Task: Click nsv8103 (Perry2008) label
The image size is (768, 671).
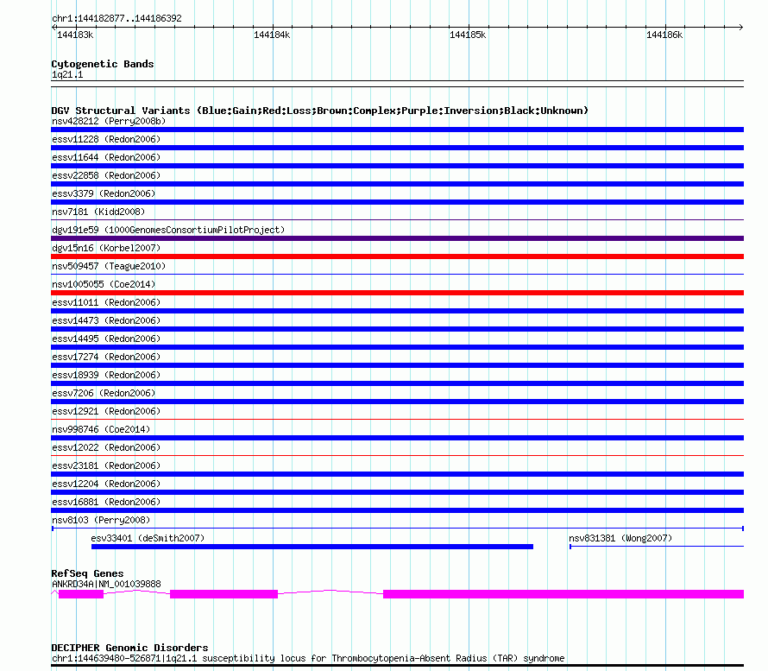Action: [101, 520]
